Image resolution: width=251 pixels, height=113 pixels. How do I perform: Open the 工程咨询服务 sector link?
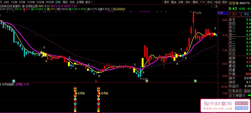coord(118,9)
